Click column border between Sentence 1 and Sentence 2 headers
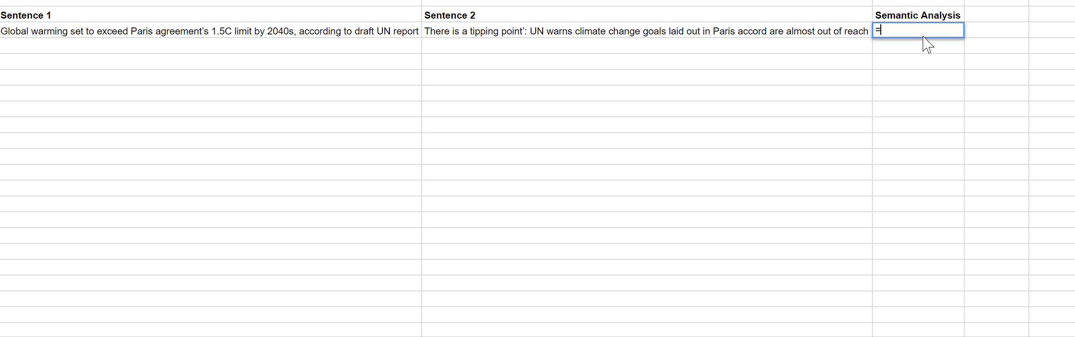This screenshot has height=337, width=1075. (x=422, y=15)
